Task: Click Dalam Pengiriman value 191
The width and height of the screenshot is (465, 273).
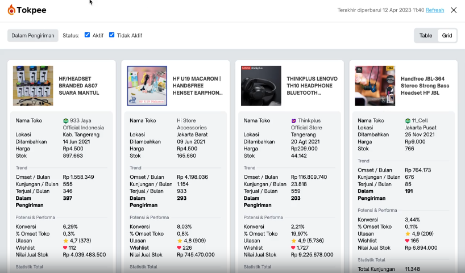Action: [x=409, y=191]
